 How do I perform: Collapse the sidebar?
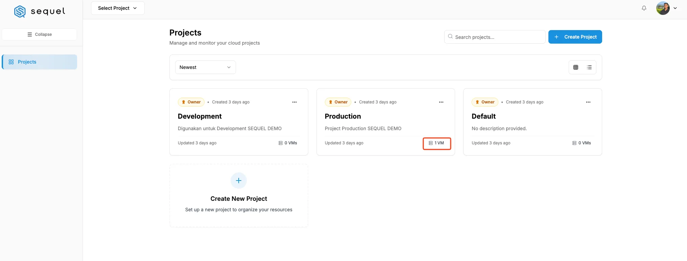coord(40,34)
